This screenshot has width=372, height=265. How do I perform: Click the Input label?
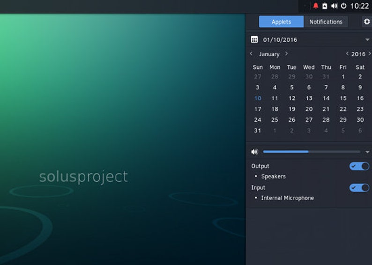[x=258, y=188]
